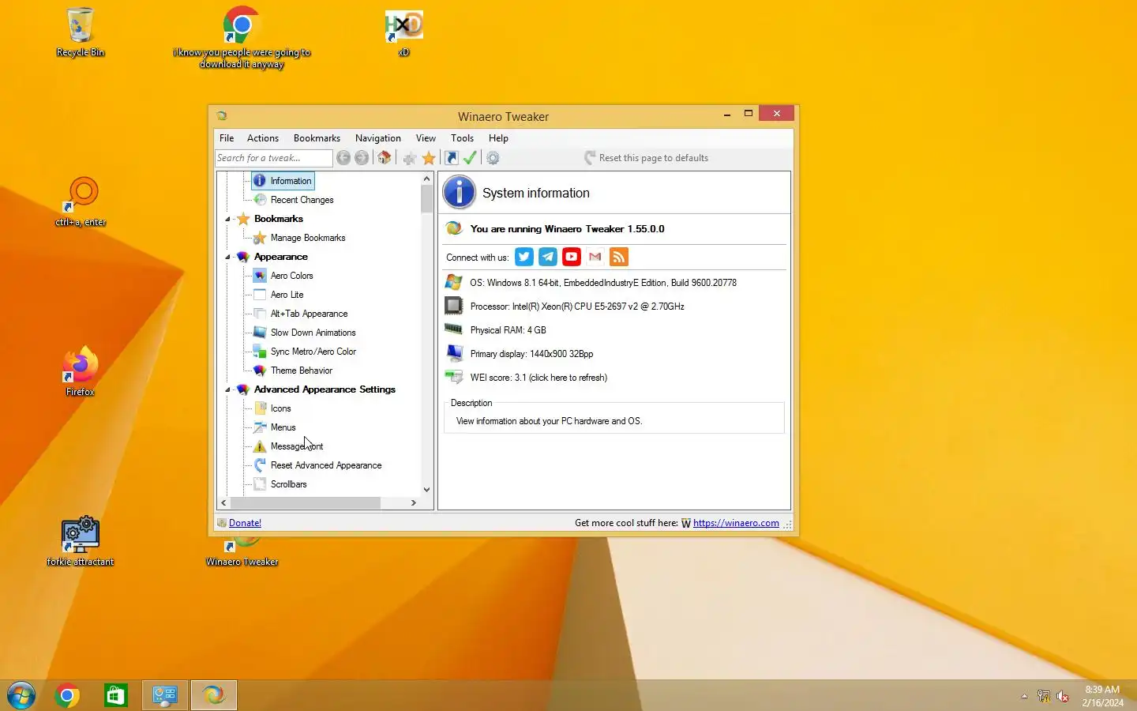Open the View menu

[x=426, y=138]
